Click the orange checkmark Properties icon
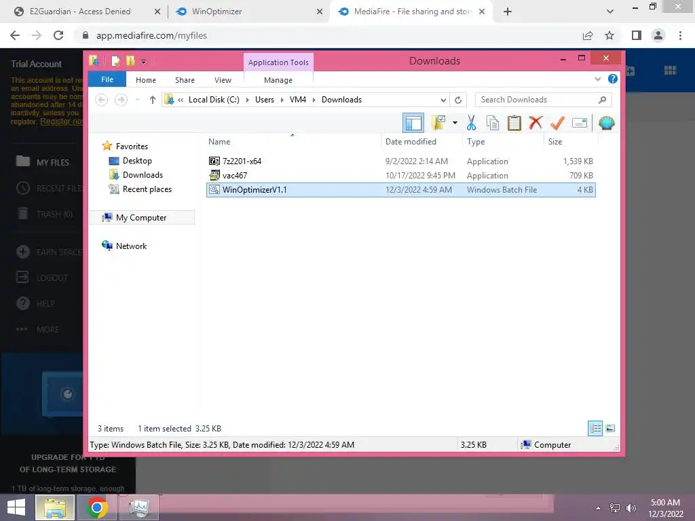Screen dimensions: 695x521 [557, 123]
